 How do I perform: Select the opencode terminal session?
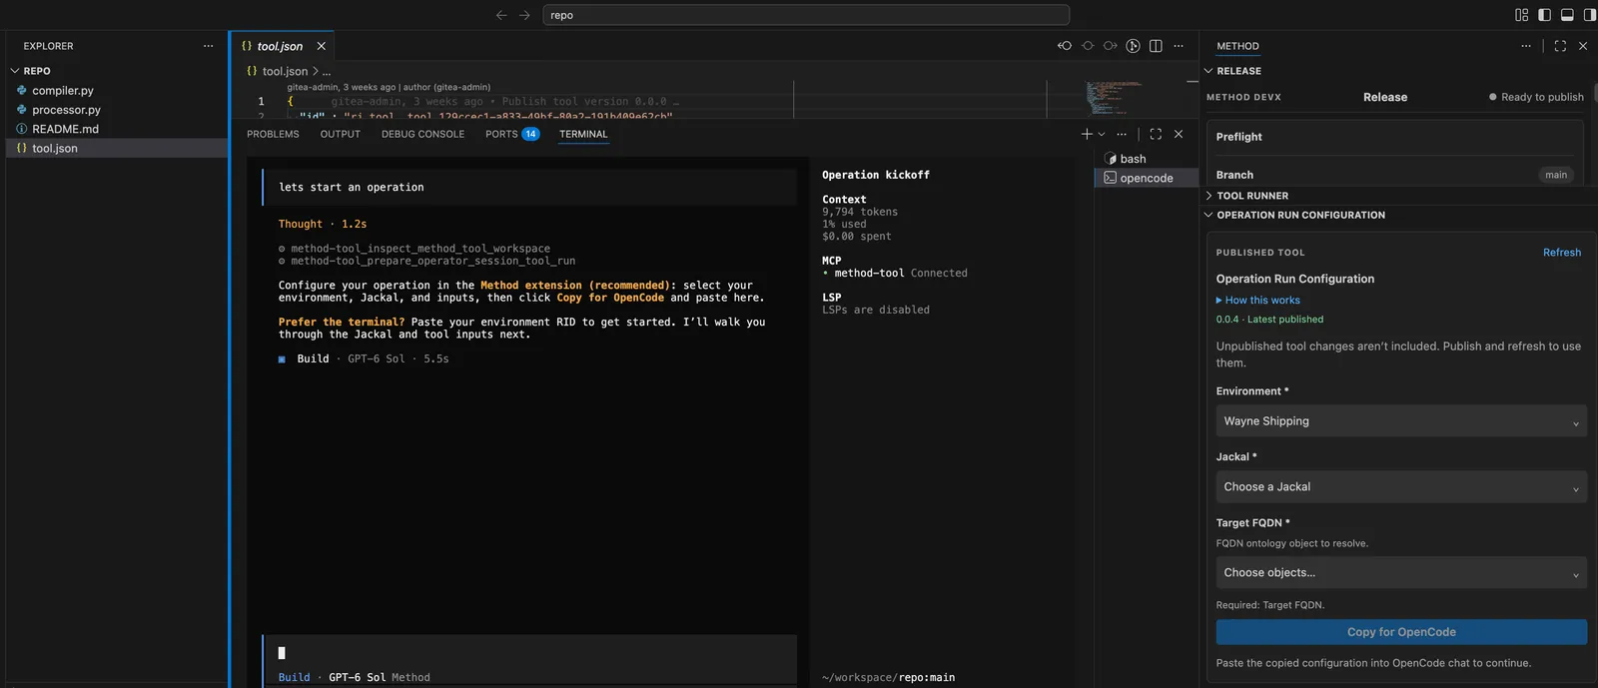[x=1147, y=178]
